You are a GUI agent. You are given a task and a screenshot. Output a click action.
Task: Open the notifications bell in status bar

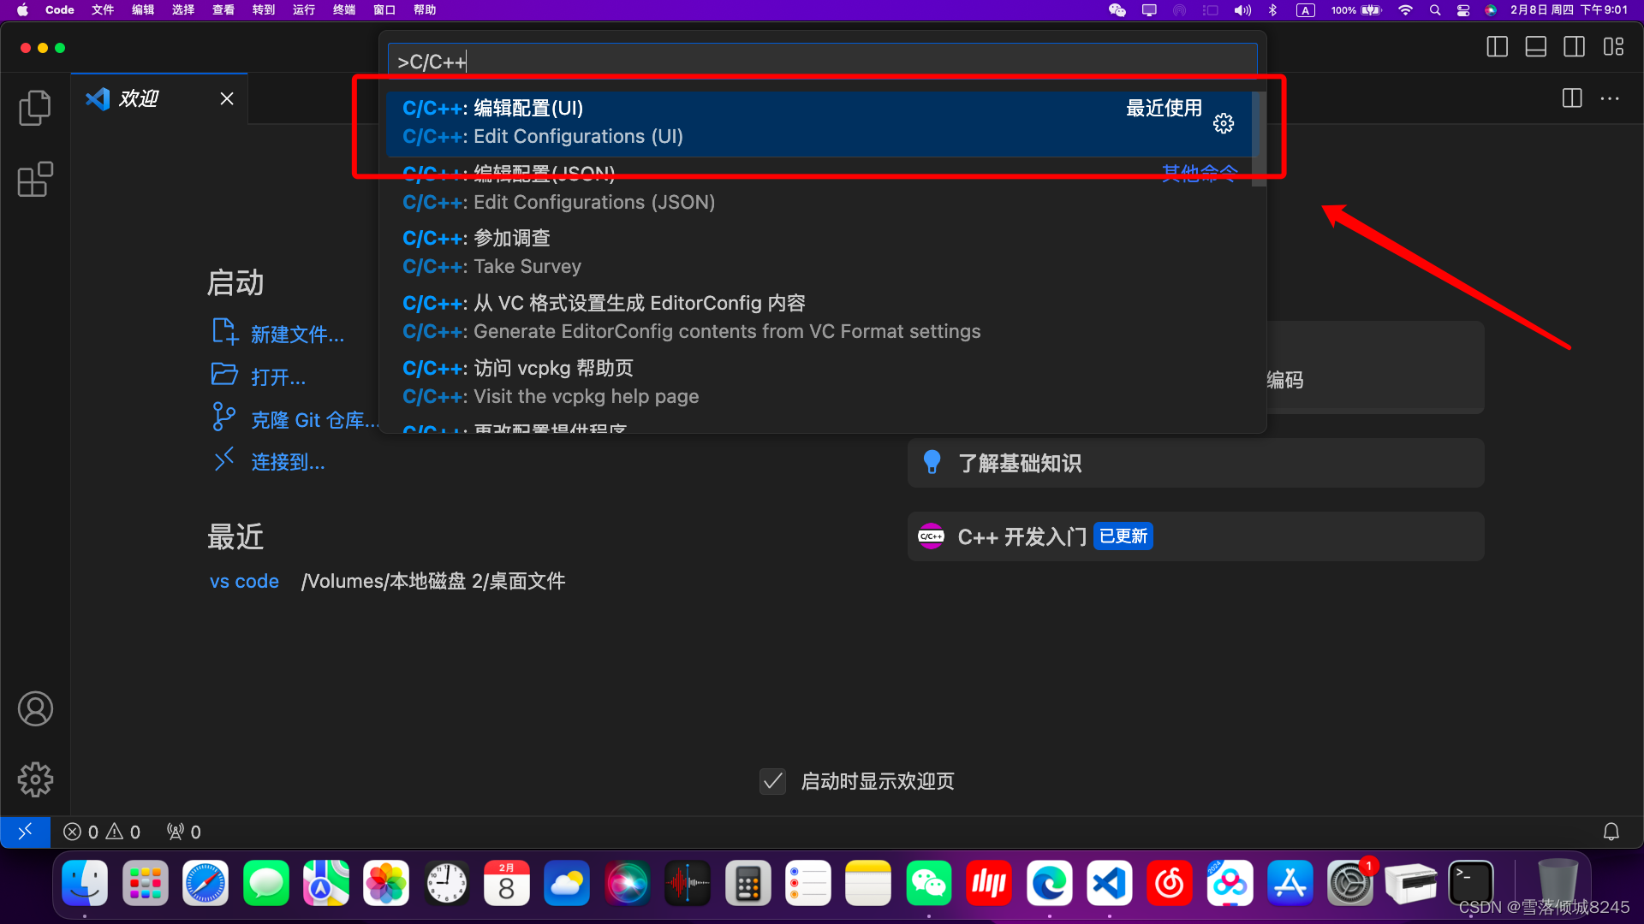tap(1611, 832)
